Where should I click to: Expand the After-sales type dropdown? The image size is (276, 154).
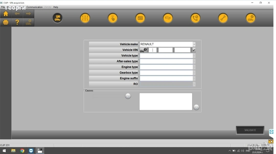click(x=194, y=61)
